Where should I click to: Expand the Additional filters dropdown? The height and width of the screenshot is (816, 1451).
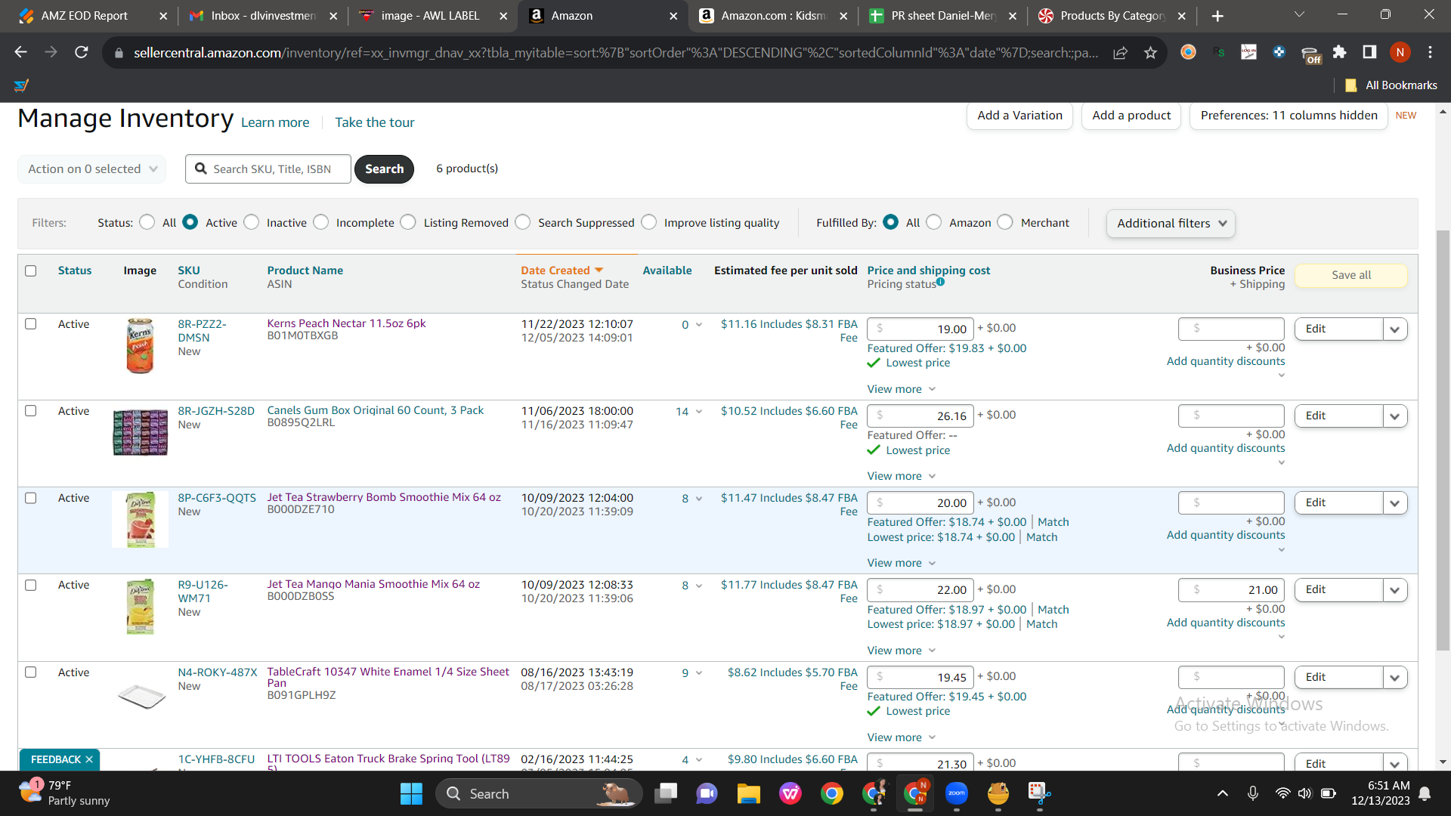pos(1171,223)
